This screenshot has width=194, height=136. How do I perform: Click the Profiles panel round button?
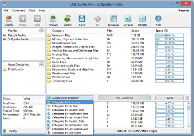42,30
